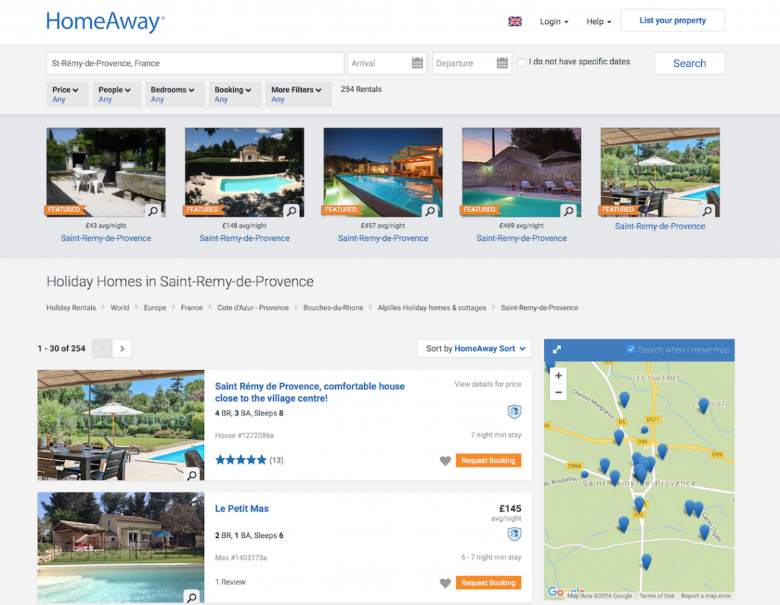Click the Search button

(690, 63)
